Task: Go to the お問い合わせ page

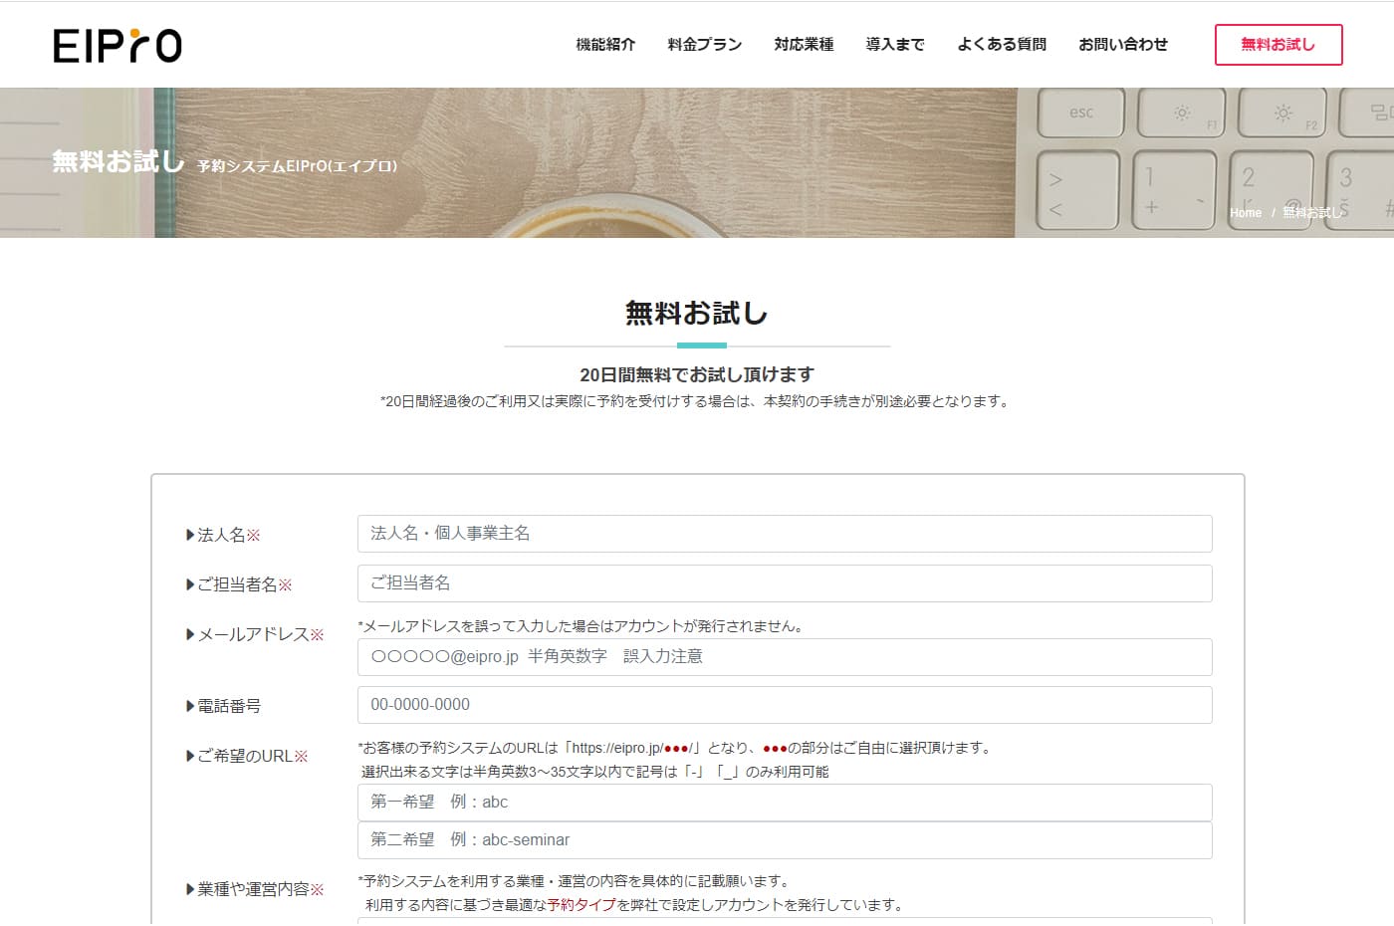Action: [x=1123, y=45]
